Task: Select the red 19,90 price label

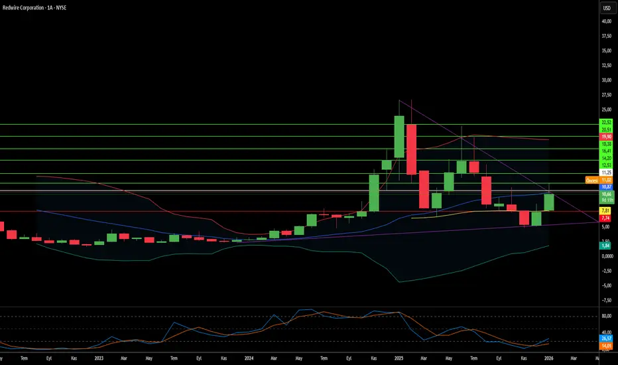Action: coord(606,137)
